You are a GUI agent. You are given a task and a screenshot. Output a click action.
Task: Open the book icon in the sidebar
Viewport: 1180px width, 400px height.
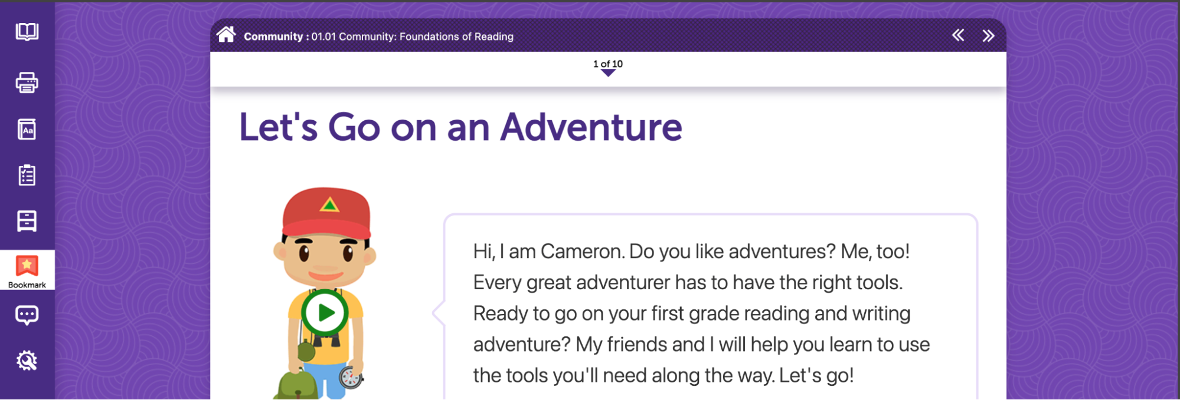tap(27, 31)
